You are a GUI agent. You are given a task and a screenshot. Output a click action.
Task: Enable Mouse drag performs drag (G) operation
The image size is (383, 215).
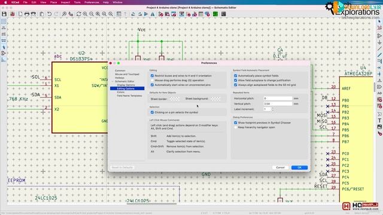152,80
